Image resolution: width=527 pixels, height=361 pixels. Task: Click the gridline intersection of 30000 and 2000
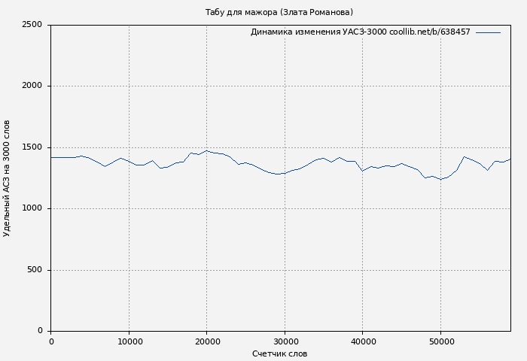[285, 86]
